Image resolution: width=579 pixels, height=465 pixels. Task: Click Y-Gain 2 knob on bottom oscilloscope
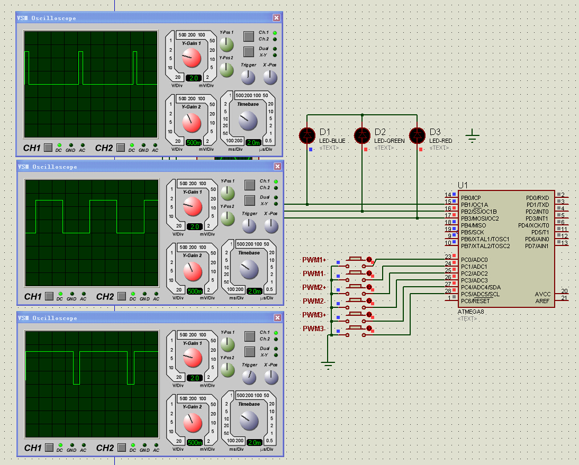(x=192, y=422)
